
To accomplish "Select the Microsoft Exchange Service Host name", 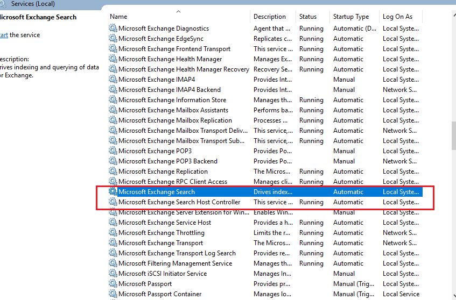I will (x=165, y=223).
